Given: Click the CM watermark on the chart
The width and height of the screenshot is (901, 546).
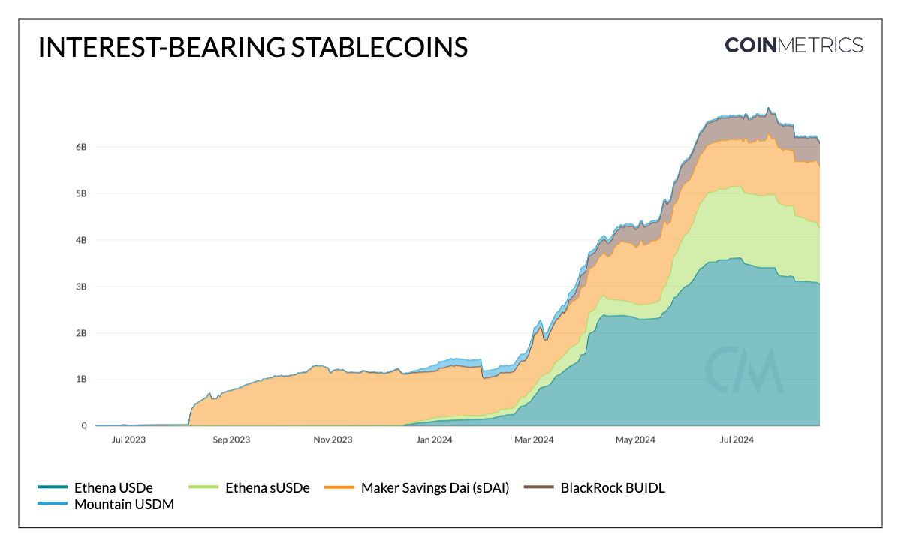Looking at the screenshot, I should tap(743, 370).
